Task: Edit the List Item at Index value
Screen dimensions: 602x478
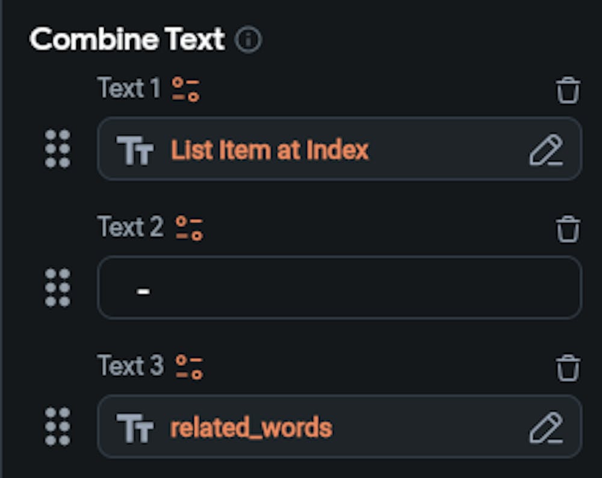Action: tap(545, 150)
